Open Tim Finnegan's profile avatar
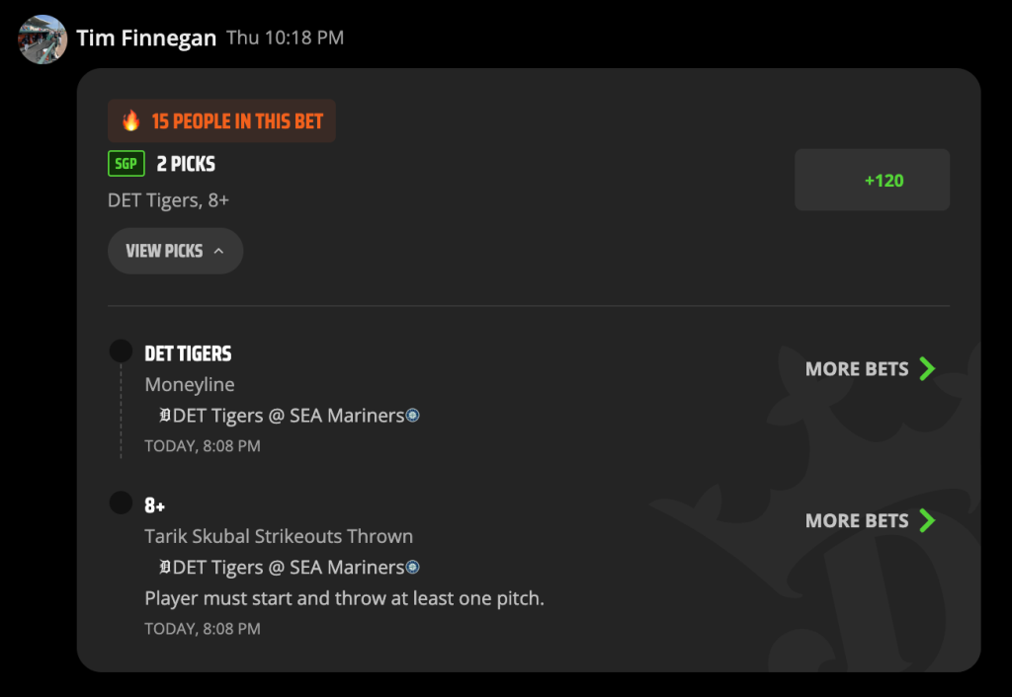Image resolution: width=1012 pixels, height=697 pixels. coord(42,39)
